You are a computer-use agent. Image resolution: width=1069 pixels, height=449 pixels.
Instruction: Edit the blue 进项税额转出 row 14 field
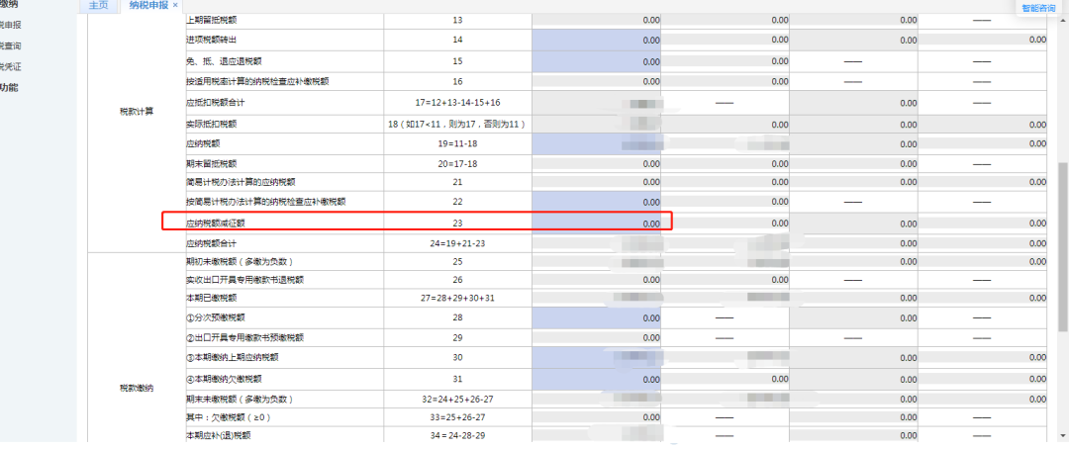596,40
